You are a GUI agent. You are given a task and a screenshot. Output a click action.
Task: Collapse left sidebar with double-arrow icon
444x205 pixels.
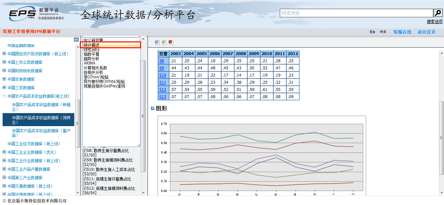77,39
